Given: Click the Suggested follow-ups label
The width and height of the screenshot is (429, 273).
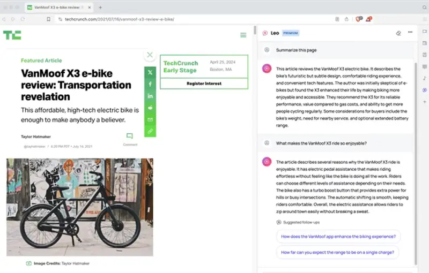Looking at the screenshot, I should tap(301, 222).
